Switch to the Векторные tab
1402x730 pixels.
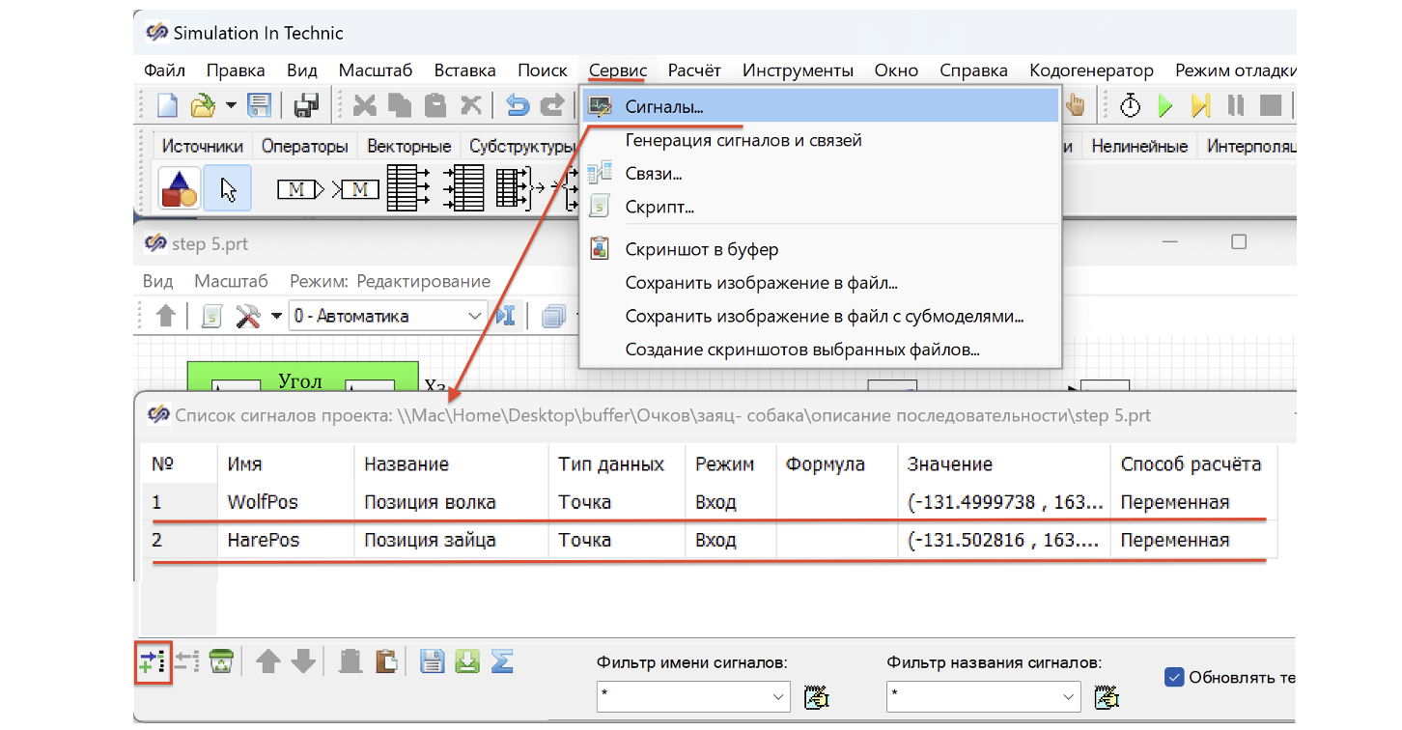[408, 147]
